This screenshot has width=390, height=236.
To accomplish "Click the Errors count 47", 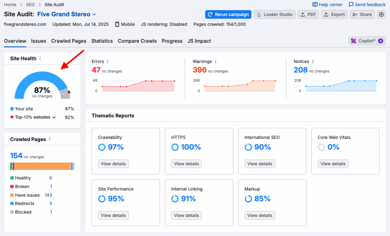I will (x=96, y=70).
